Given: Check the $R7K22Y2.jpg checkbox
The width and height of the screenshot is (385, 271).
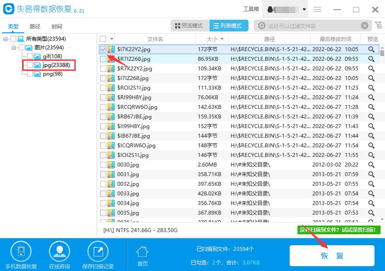Looking at the screenshot, I should (x=103, y=69).
